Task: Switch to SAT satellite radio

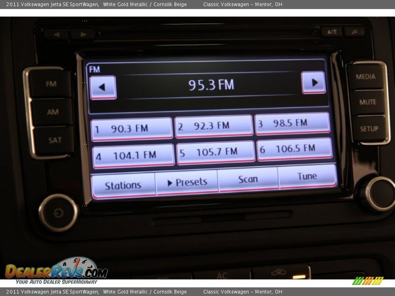Action: 55,140
